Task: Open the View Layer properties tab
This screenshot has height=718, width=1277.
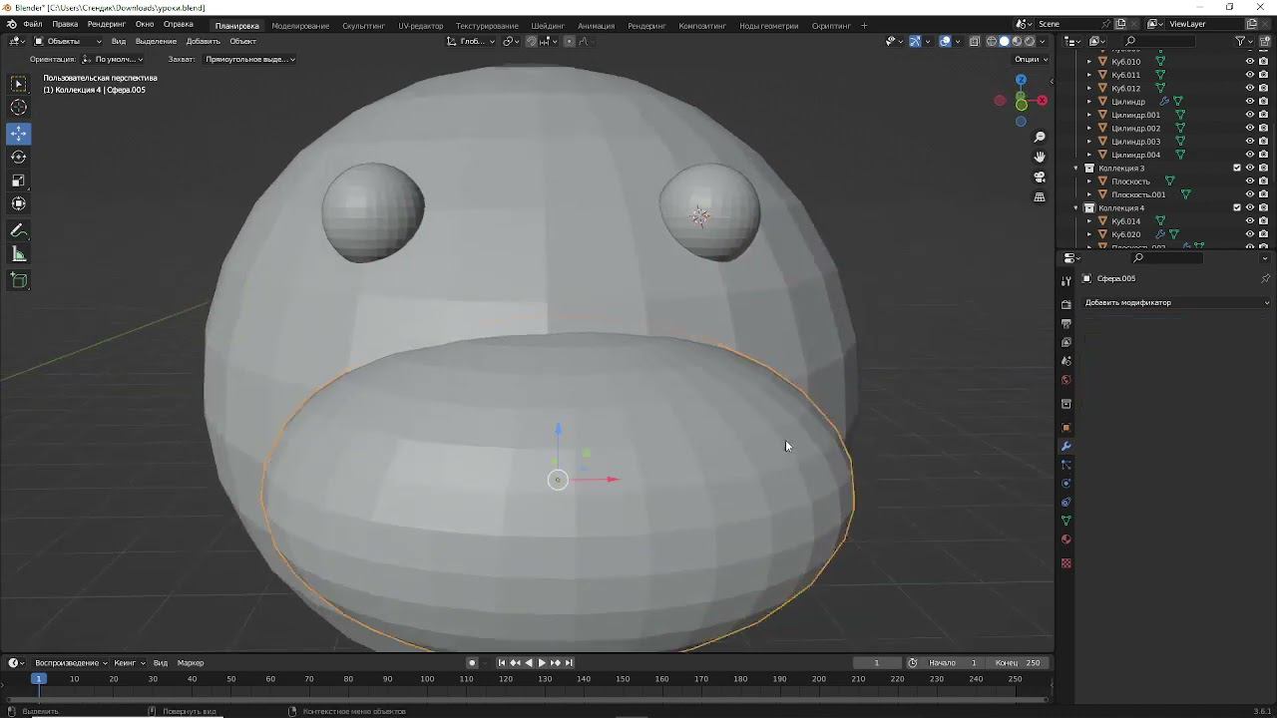Action: point(1066,343)
